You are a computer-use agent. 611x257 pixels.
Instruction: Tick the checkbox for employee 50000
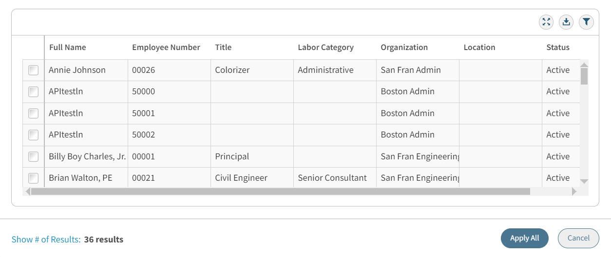[x=33, y=92]
